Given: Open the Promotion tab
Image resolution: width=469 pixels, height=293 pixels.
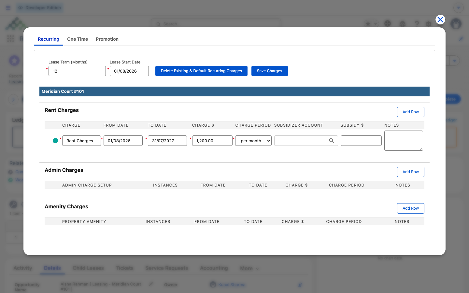Looking at the screenshot, I should (x=107, y=39).
